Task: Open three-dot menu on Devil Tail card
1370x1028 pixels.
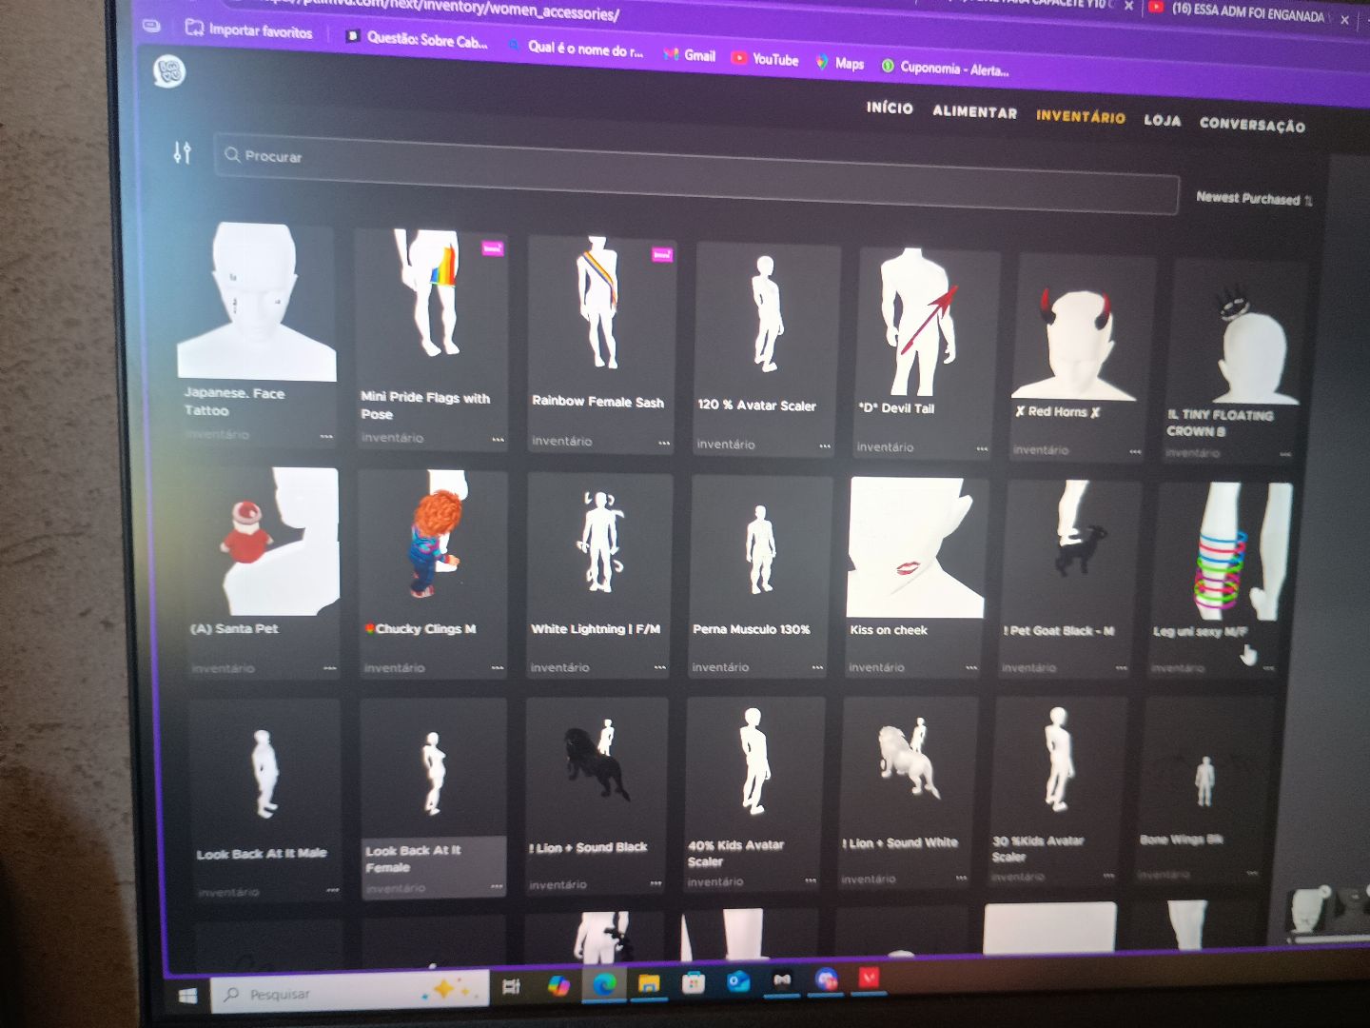Action: pyautogui.click(x=982, y=448)
